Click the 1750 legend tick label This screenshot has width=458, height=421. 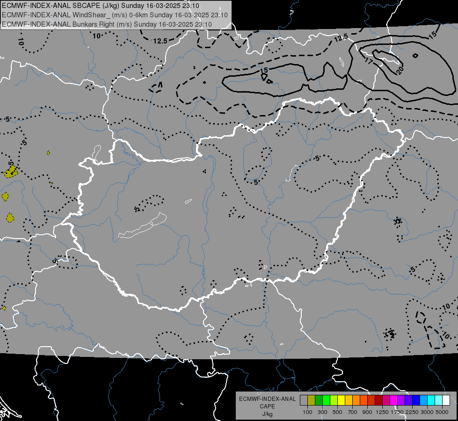pos(398,412)
